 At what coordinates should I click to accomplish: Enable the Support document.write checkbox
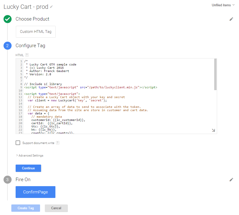[18, 143]
